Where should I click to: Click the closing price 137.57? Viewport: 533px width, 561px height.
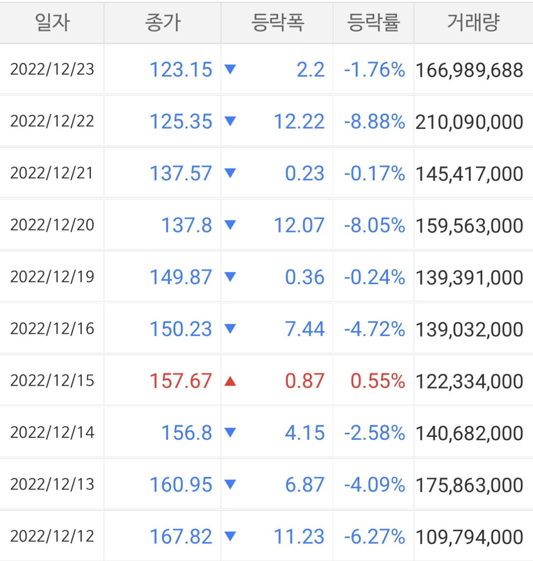tap(181, 173)
